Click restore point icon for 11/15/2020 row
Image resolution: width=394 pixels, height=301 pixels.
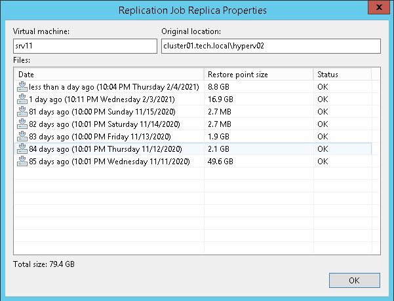[x=22, y=111]
